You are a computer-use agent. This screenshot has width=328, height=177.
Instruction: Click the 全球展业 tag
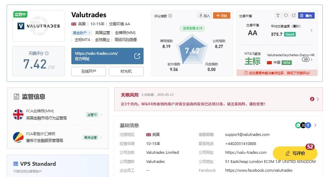point(102,40)
